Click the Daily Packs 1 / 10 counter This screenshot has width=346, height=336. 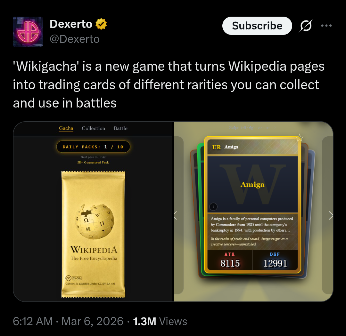[x=93, y=147]
